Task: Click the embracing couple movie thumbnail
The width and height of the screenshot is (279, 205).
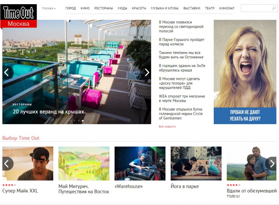Action: point(251,164)
